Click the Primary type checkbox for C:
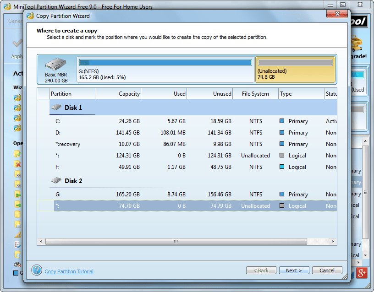 tap(282, 121)
